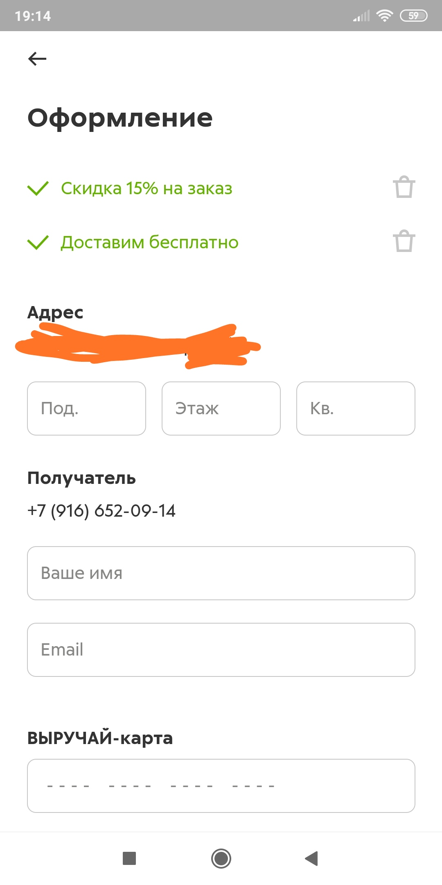Tap the green checkmark beside Скидка 15%
442x885 pixels.
[38, 188]
